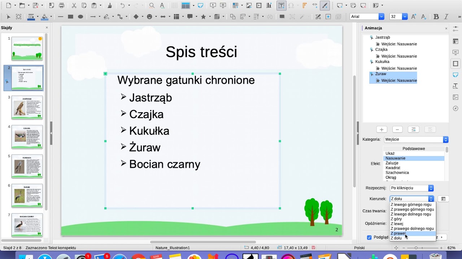This screenshot has width=462, height=259.
Task: Open the fill color bucket swatch
Action: [45, 17]
